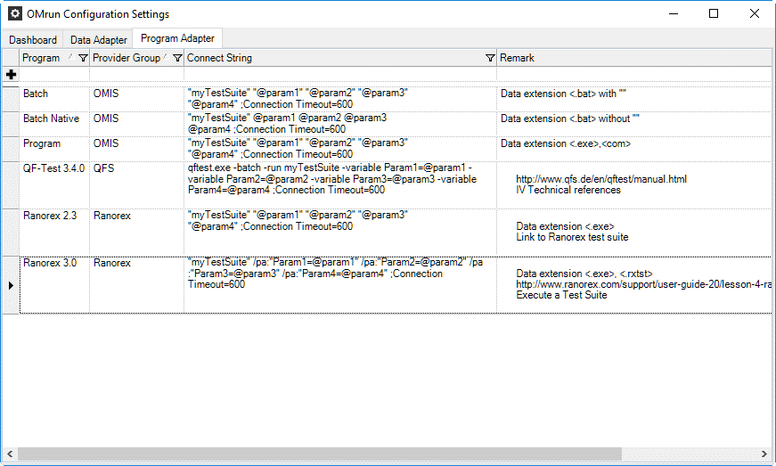Click the row header of QF-Test 3.4.0 row
Image resolution: width=776 pixels, height=466 pixels.
pos(11,185)
